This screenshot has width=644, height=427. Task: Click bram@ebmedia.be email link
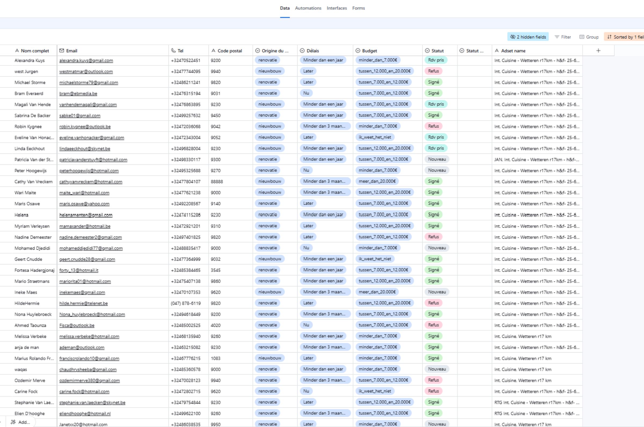coord(78,93)
